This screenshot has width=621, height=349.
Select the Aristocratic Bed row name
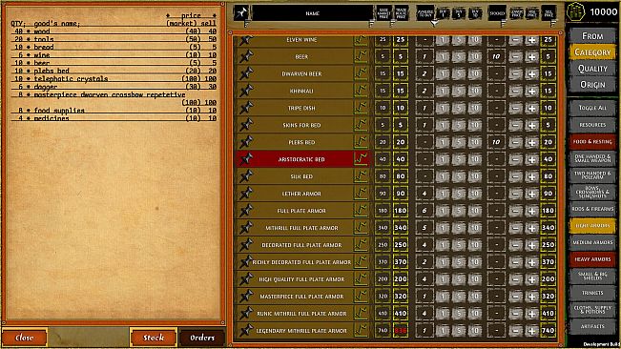[301, 159]
